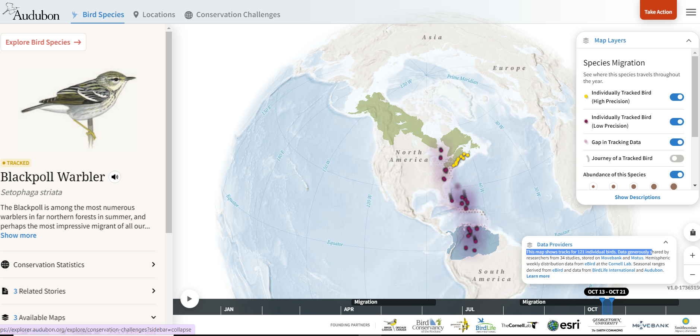Click Show more in the description
Image resolution: width=700 pixels, height=336 pixels.
click(x=18, y=235)
